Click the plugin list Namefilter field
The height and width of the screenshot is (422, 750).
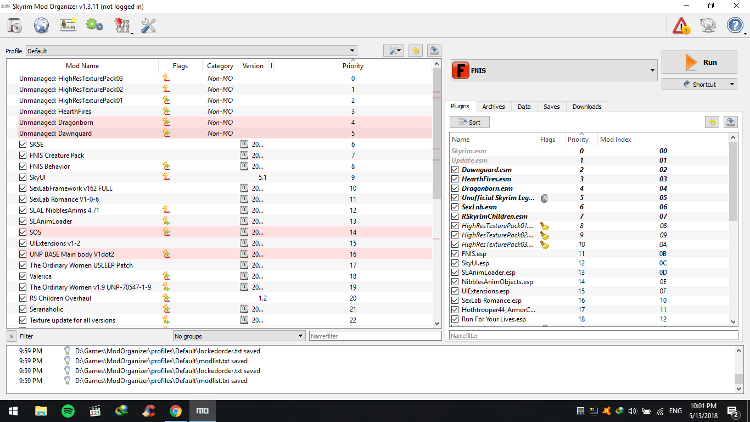[594, 335]
